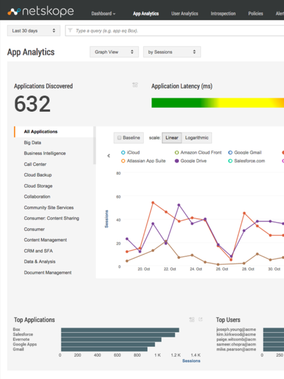Viewport: 284px width, 379px height.
Task: Open the Dashboard menu dropdown
Action: (x=103, y=14)
